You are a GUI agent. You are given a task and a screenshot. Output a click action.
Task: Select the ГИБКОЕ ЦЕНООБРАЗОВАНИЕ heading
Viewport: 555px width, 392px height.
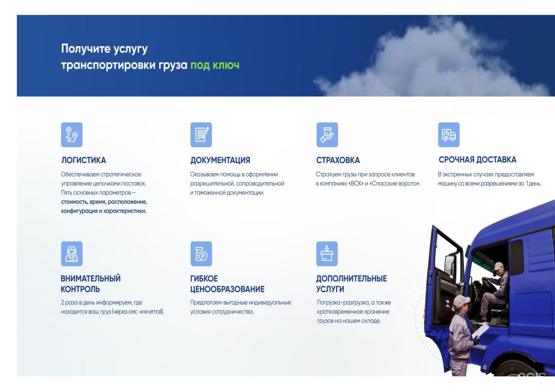pos(227,284)
